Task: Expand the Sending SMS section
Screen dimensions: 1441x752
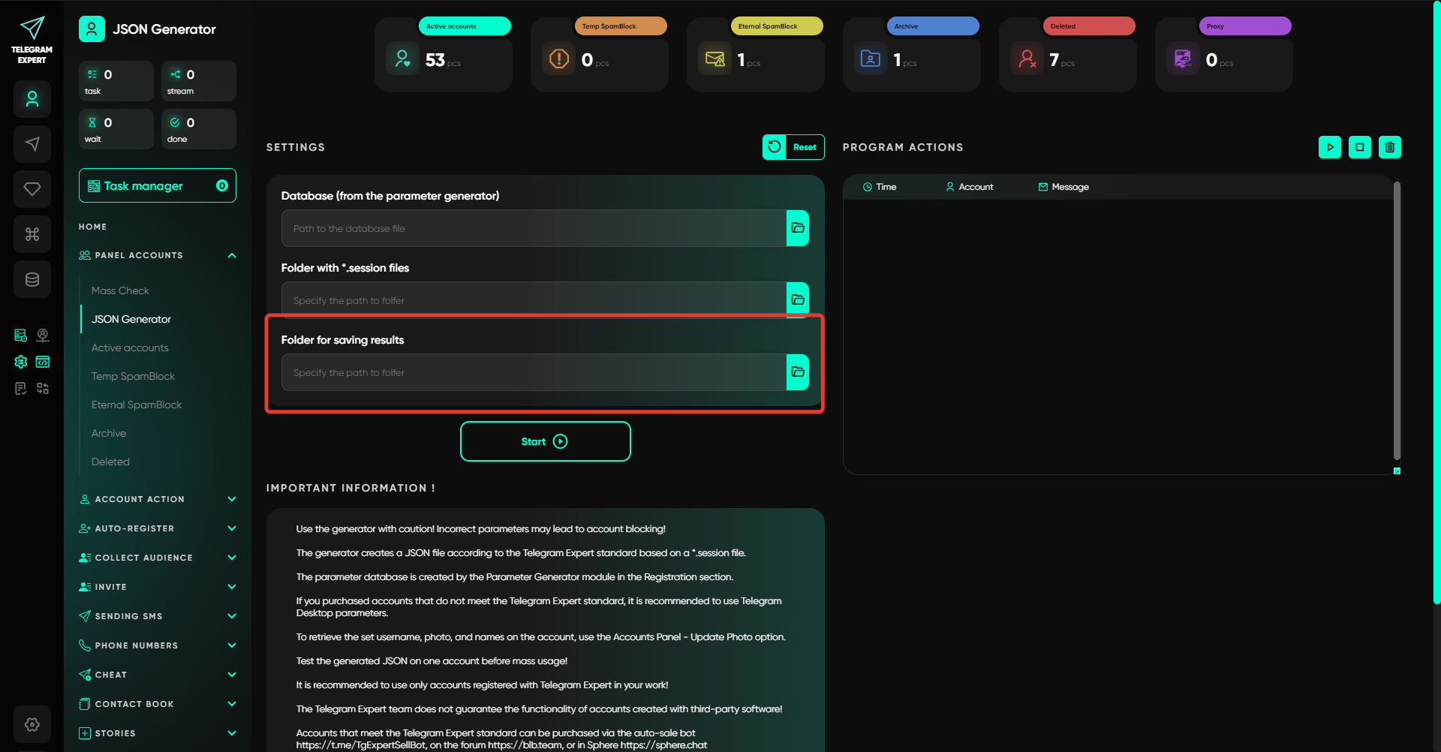Action: click(231, 616)
